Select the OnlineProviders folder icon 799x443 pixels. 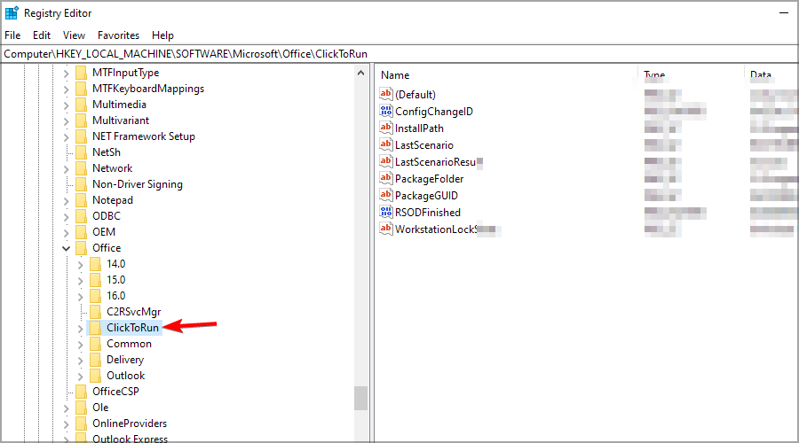click(81, 424)
